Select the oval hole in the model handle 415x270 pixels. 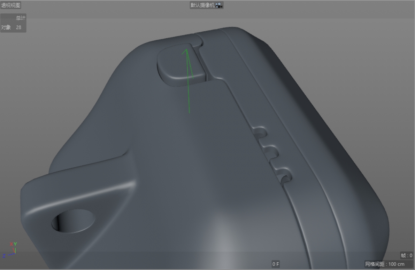(x=73, y=222)
